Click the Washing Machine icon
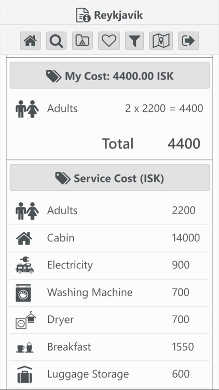Viewport: 219px width, 390px height. (x=23, y=293)
